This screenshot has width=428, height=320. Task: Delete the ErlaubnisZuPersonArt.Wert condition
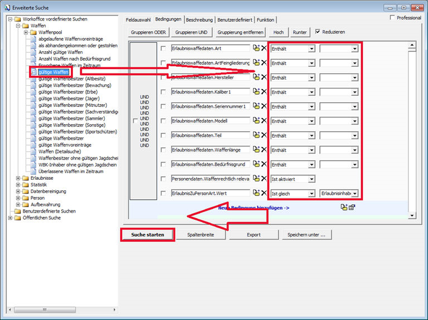264,193
